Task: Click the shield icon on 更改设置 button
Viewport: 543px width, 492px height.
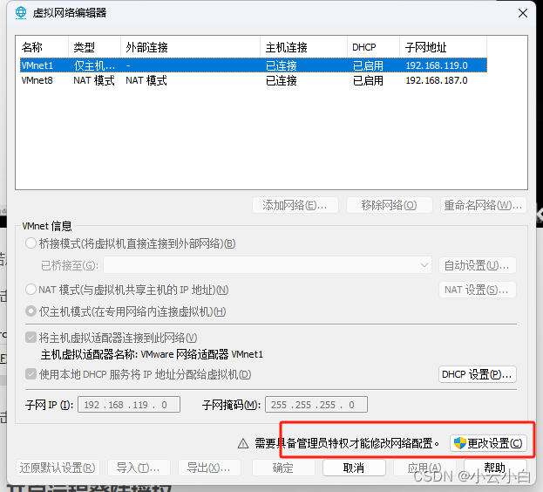Action: click(460, 443)
